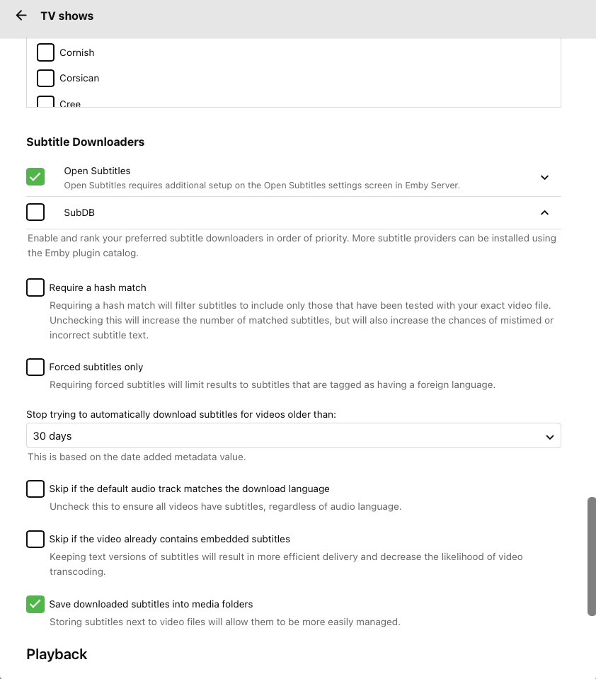
Task: Check the Cornish language checkbox
Action: (x=45, y=52)
